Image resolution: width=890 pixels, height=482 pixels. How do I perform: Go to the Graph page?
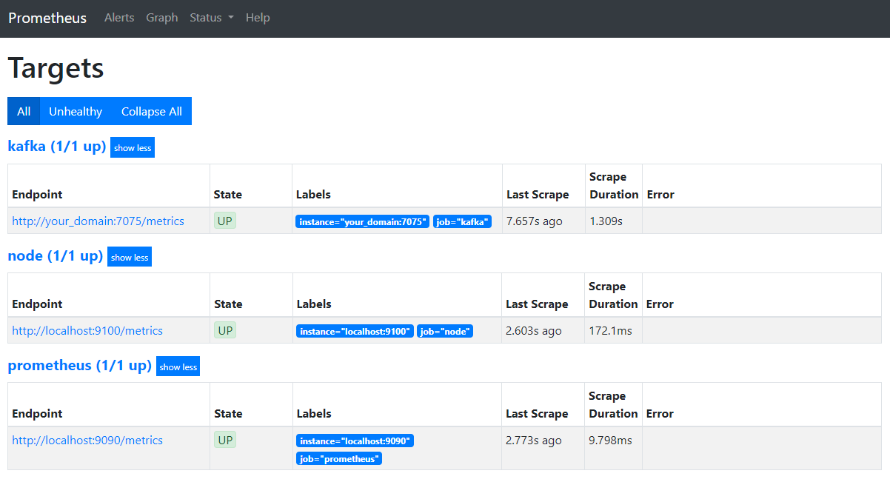161,18
